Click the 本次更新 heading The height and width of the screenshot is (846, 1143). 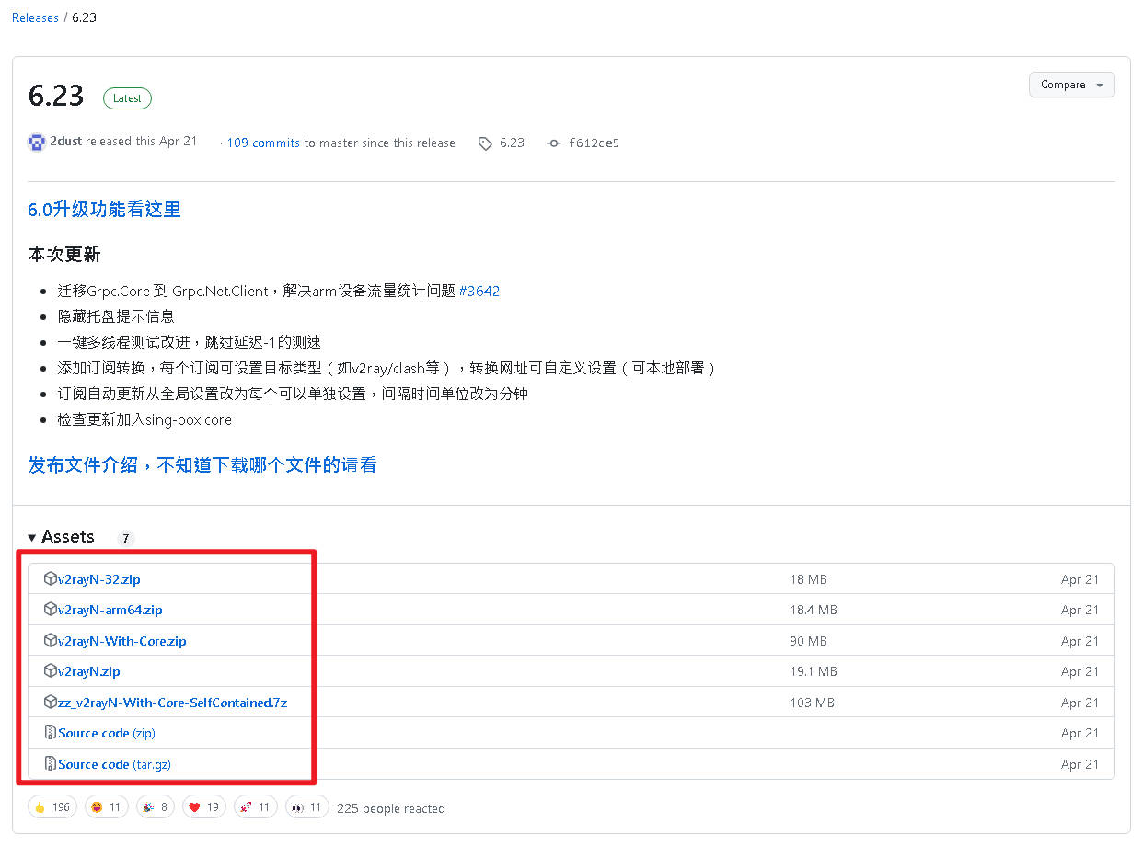tap(64, 255)
